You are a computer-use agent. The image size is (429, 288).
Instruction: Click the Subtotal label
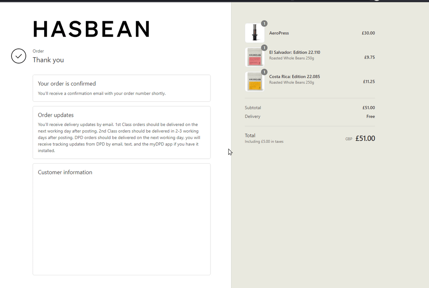click(253, 108)
